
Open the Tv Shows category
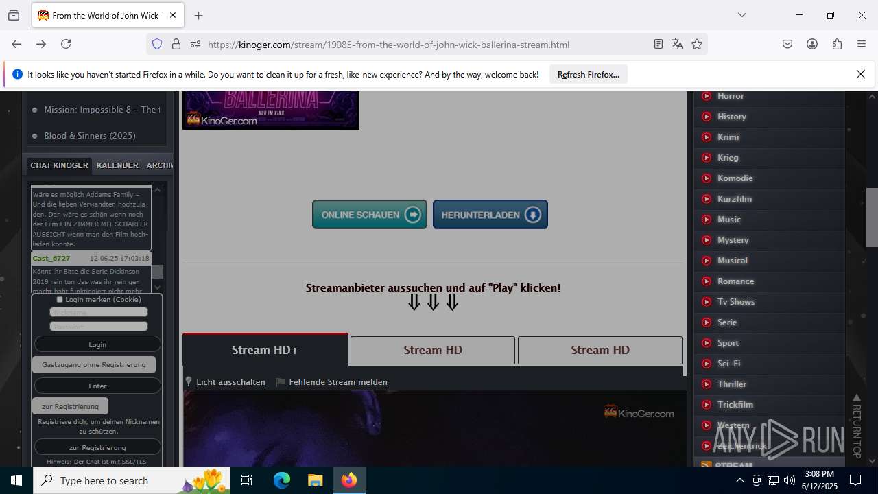tap(736, 302)
